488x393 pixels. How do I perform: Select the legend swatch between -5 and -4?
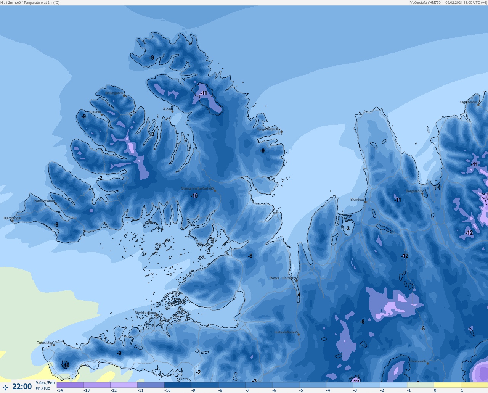pyautogui.click(x=313, y=385)
